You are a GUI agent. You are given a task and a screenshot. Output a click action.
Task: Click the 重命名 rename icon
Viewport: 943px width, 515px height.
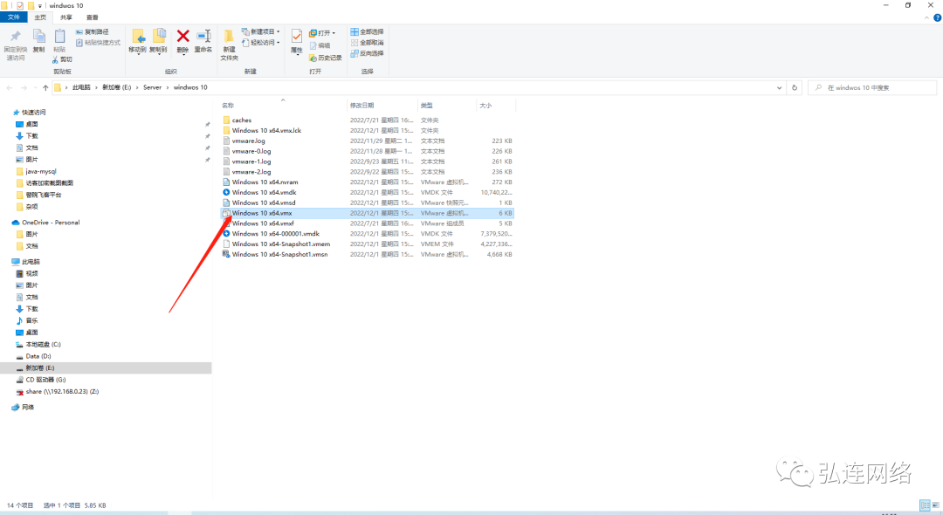pyautogui.click(x=203, y=37)
